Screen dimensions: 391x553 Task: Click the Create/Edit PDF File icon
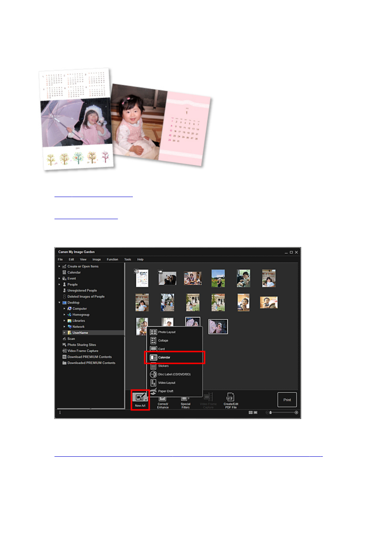[230, 397]
